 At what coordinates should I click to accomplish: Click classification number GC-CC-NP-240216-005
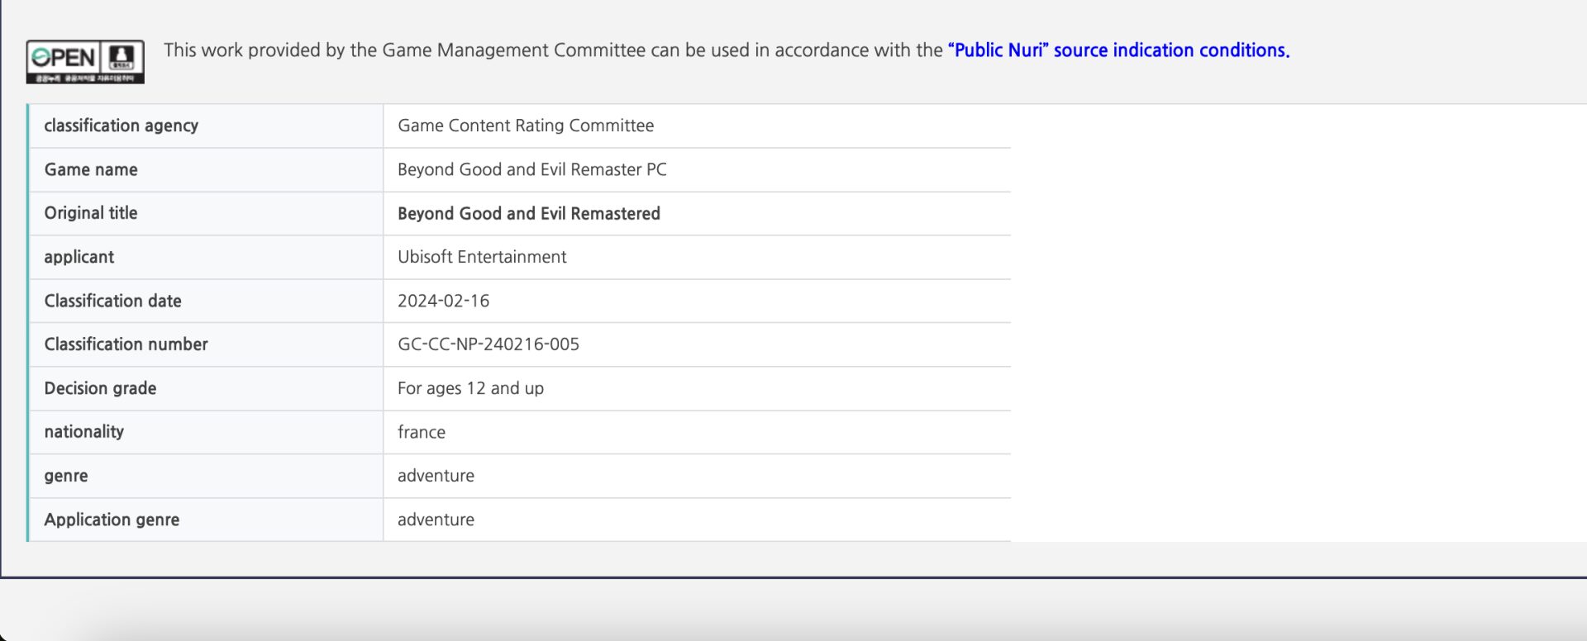(x=488, y=344)
